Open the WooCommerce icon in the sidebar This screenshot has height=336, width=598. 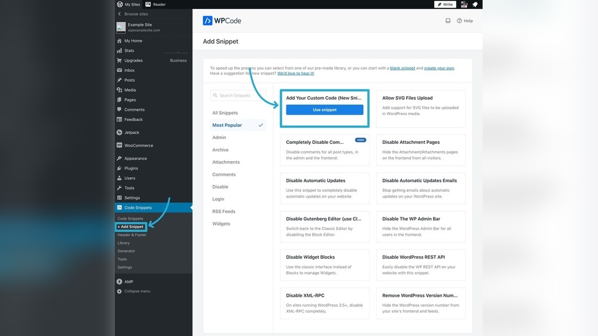point(120,146)
